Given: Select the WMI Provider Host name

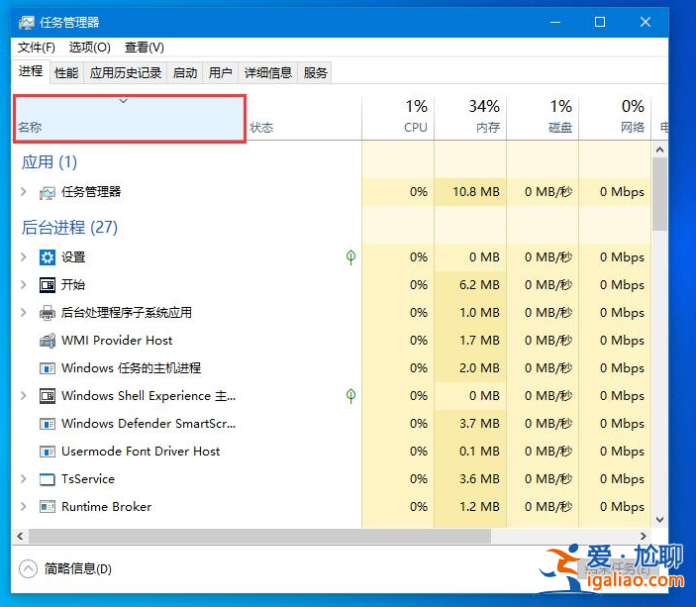Looking at the screenshot, I should click(x=117, y=340).
